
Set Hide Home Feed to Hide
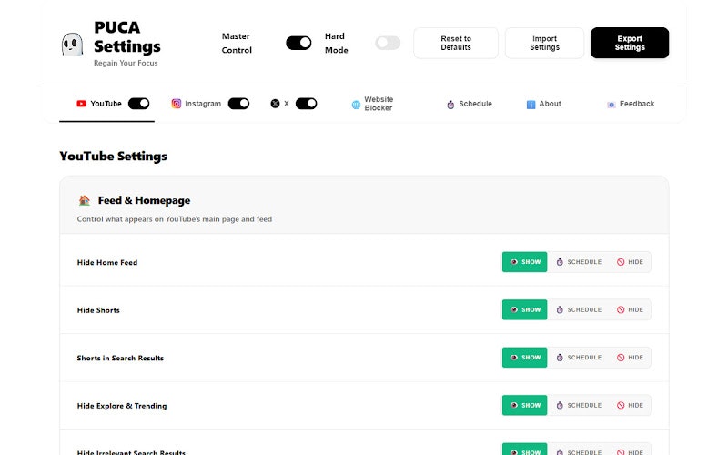pos(630,262)
